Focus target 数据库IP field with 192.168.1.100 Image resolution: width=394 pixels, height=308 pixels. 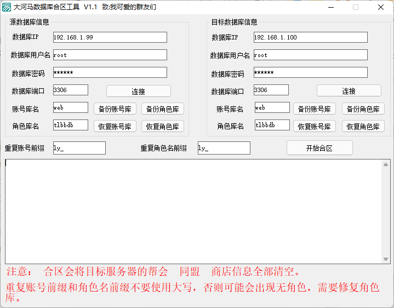pyautogui.click(x=310, y=37)
